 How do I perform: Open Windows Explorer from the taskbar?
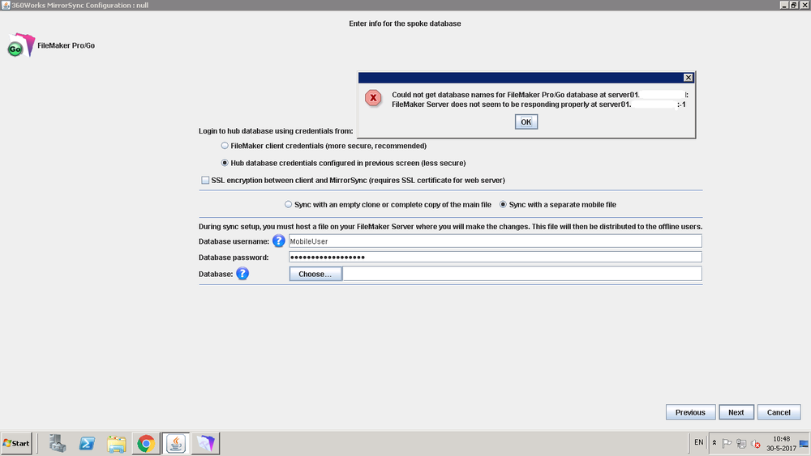(117, 443)
